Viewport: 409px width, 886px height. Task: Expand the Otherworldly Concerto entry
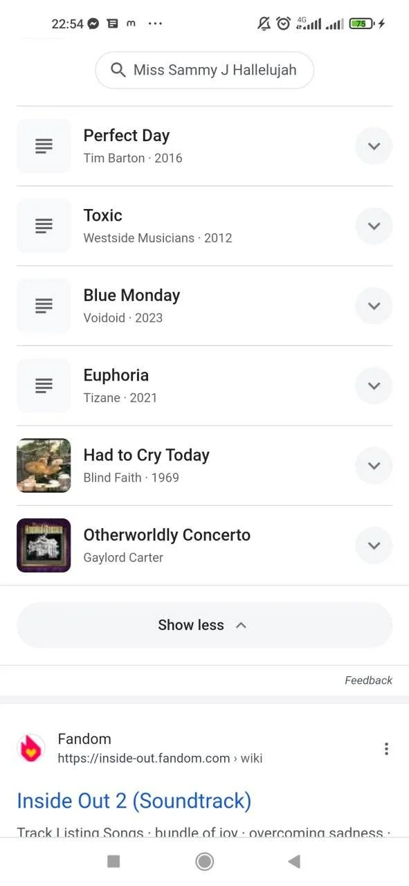point(374,545)
